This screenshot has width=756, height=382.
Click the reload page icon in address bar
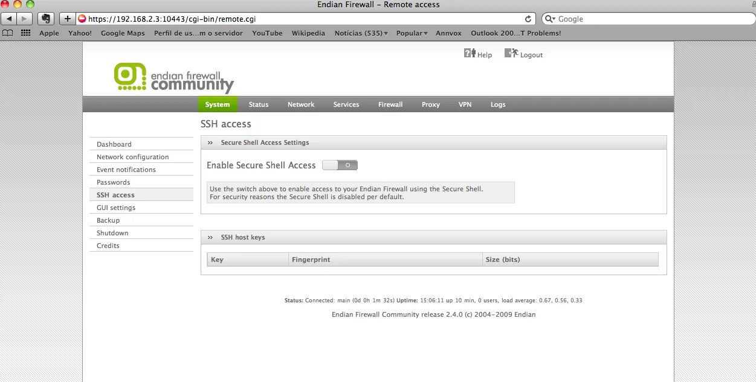[x=528, y=19]
